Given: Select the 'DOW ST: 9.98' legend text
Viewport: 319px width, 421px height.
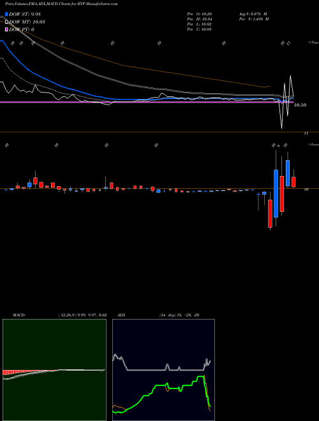Looking at the screenshot, I should (x=25, y=14).
